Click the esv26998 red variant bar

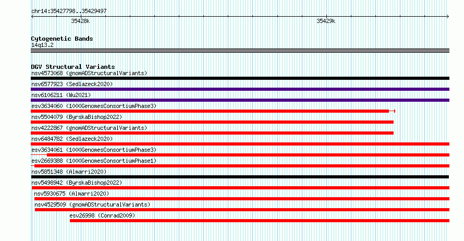[x=260, y=221]
